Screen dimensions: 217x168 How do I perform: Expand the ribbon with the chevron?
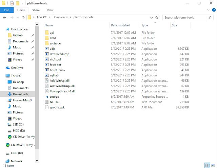[x=208, y=10]
